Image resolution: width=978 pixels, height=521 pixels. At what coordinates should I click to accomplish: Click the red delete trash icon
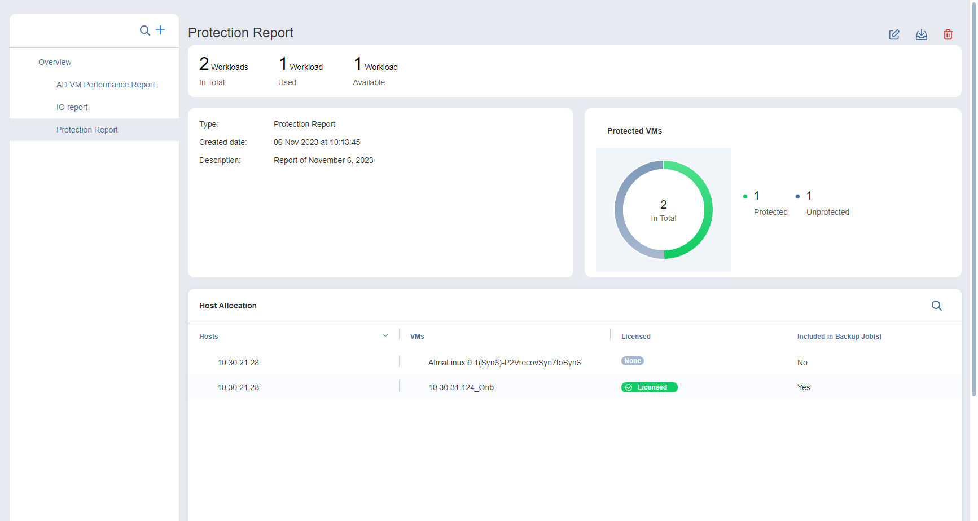click(948, 35)
